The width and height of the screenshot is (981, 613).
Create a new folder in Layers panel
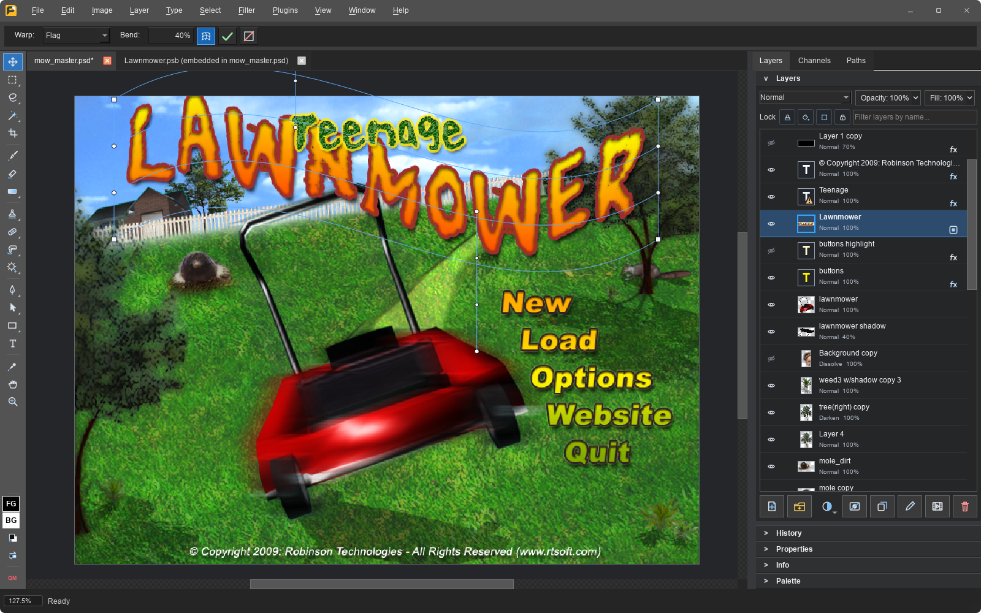point(800,506)
